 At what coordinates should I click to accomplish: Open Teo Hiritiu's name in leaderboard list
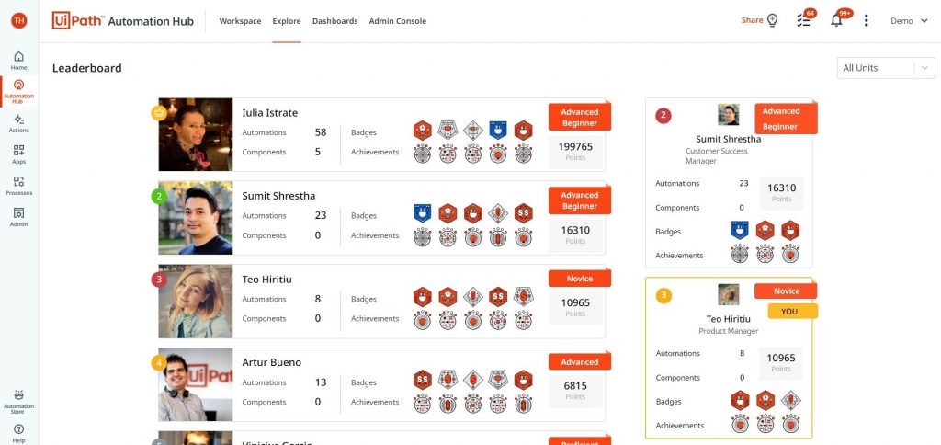tap(267, 280)
